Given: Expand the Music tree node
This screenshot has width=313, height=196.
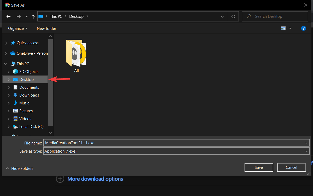Looking at the screenshot, I should tap(9, 103).
